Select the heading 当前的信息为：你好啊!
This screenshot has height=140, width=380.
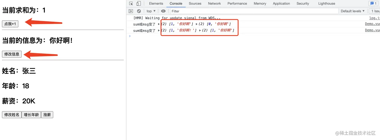[37, 40]
